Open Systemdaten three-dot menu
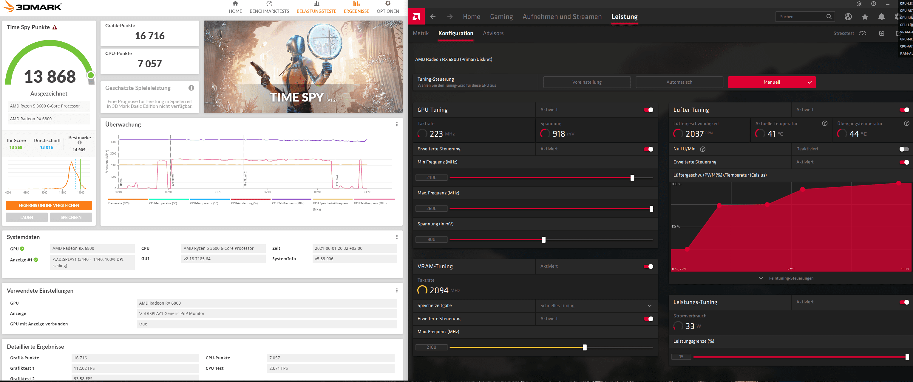 click(x=397, y=237)
